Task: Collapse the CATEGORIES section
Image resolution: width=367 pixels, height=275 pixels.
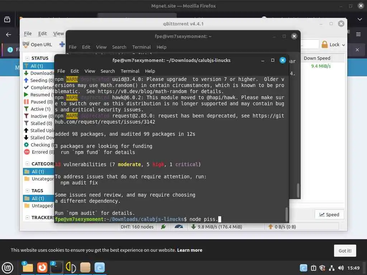Action: 27,164
